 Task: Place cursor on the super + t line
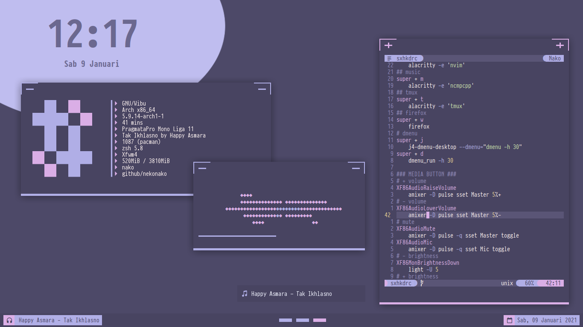tap(410, 99)
